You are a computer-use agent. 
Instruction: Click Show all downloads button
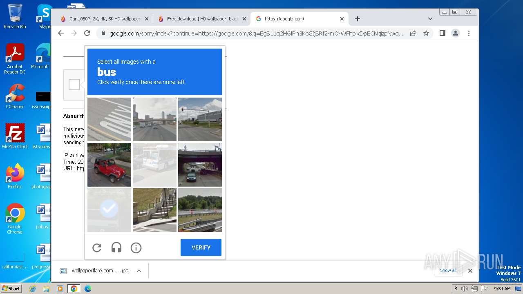tap(448, 270)
